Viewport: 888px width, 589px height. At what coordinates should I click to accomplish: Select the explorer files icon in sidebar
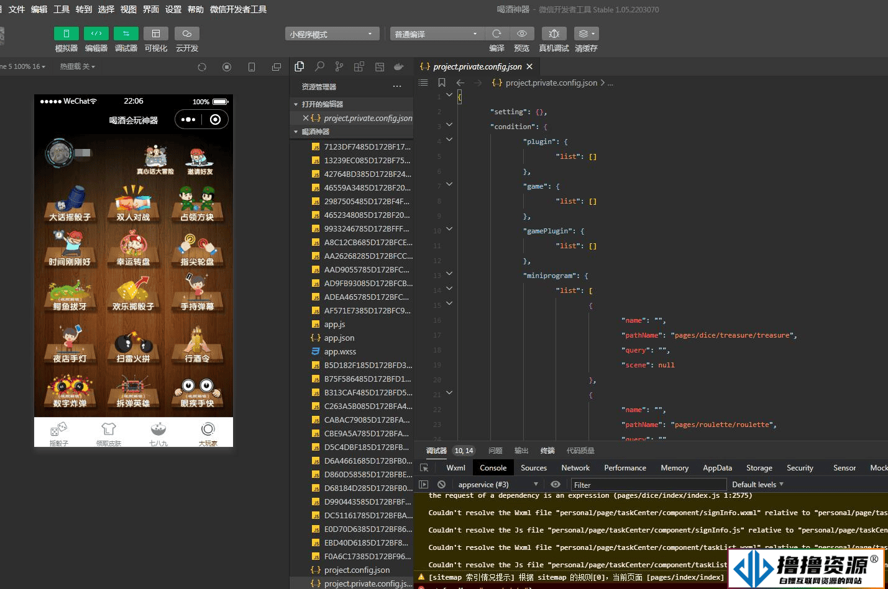(x=300, y=66)
